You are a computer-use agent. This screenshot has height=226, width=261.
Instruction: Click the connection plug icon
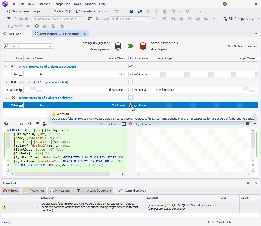pos(8,19)
